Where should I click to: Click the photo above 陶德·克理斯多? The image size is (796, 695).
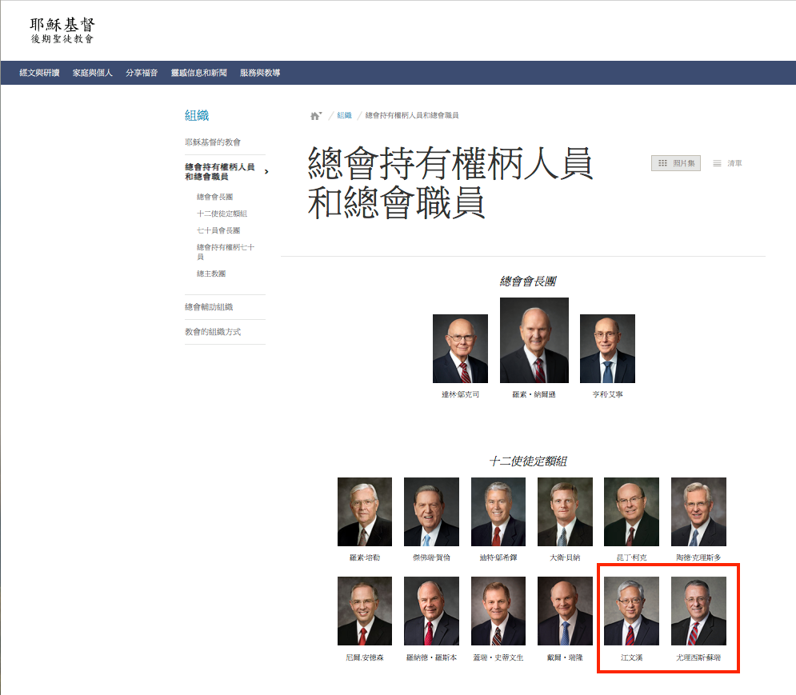tap(698, 512)
